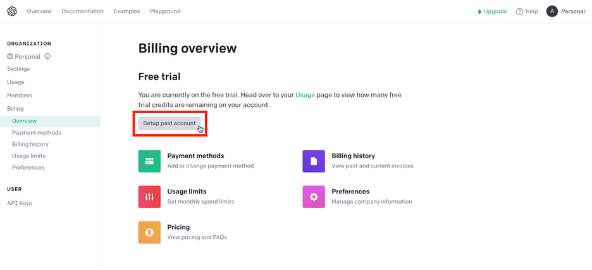Image resolution: width=592 pixels, height=270 pixels.
Task: Click the info icon beside Personal organization
Action: [x=47, y=56]
